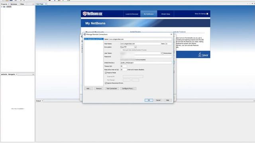
Task: Minimize the Output panel
Action: pyautogui.click(x=254, y=101)
